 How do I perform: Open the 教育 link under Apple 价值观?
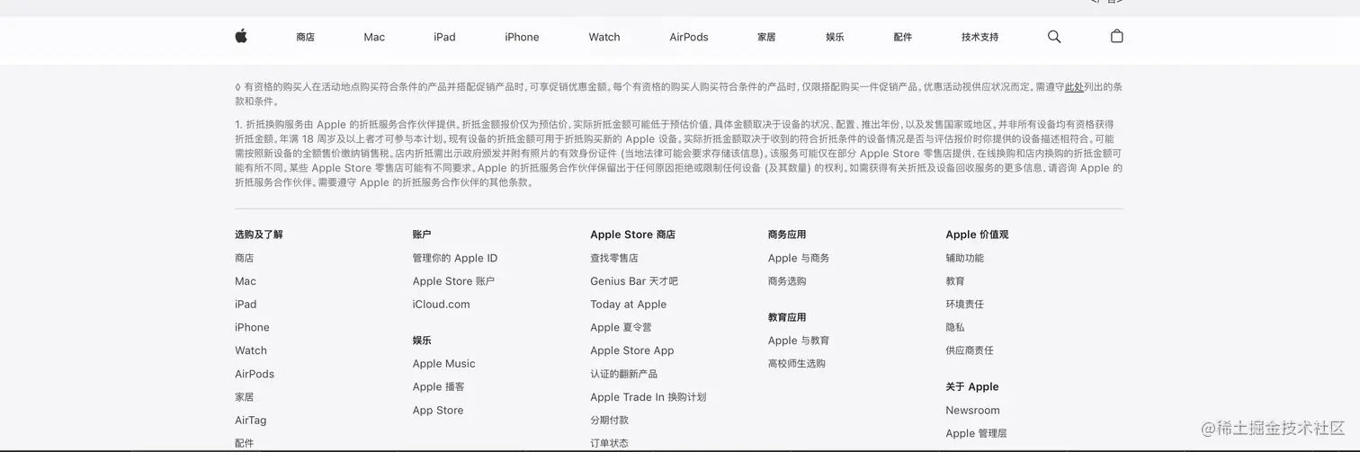955,281
